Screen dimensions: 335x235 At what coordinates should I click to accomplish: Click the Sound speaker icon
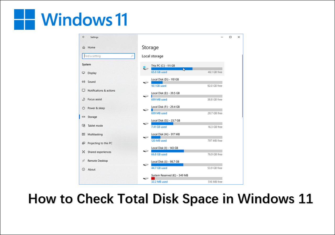coord(83,82)
